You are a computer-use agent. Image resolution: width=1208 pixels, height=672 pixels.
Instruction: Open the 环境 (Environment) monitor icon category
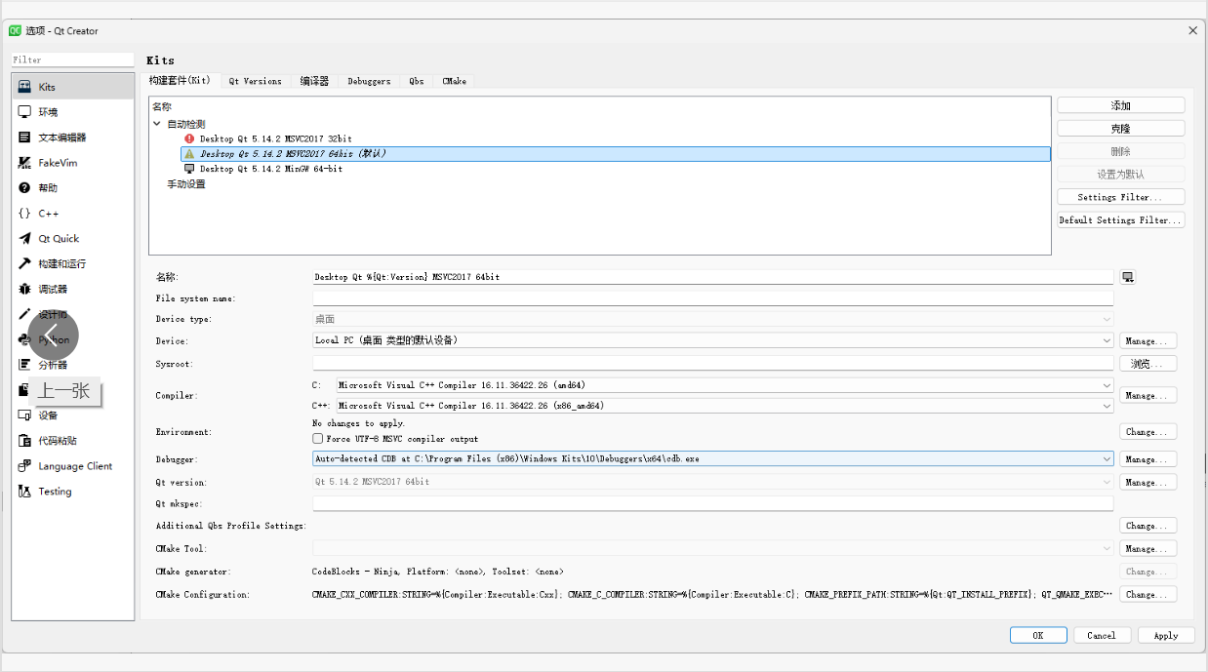(x=24, y=112)
